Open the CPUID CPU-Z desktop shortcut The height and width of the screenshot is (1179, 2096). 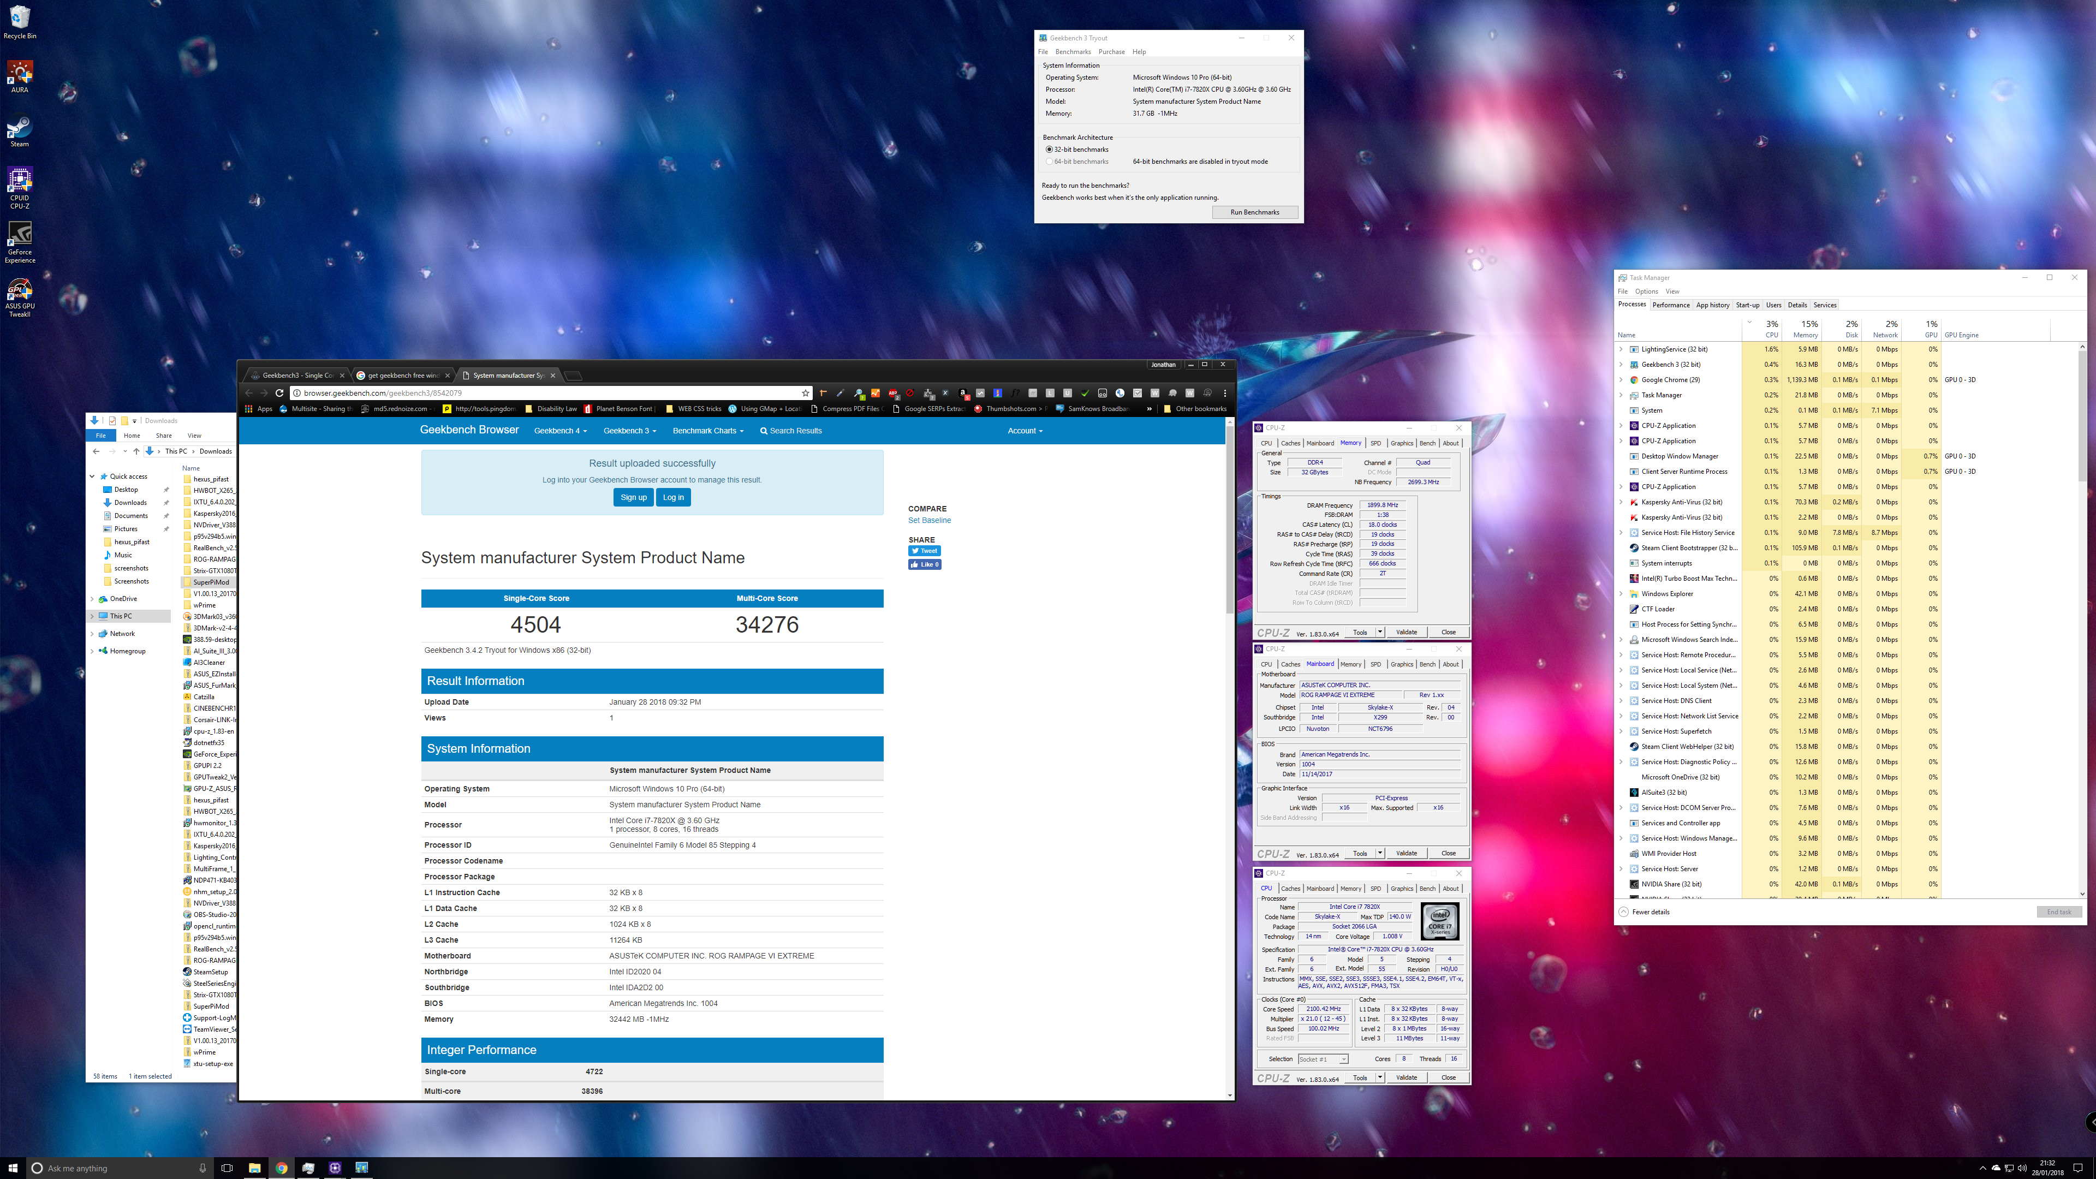tap(20, 188)
